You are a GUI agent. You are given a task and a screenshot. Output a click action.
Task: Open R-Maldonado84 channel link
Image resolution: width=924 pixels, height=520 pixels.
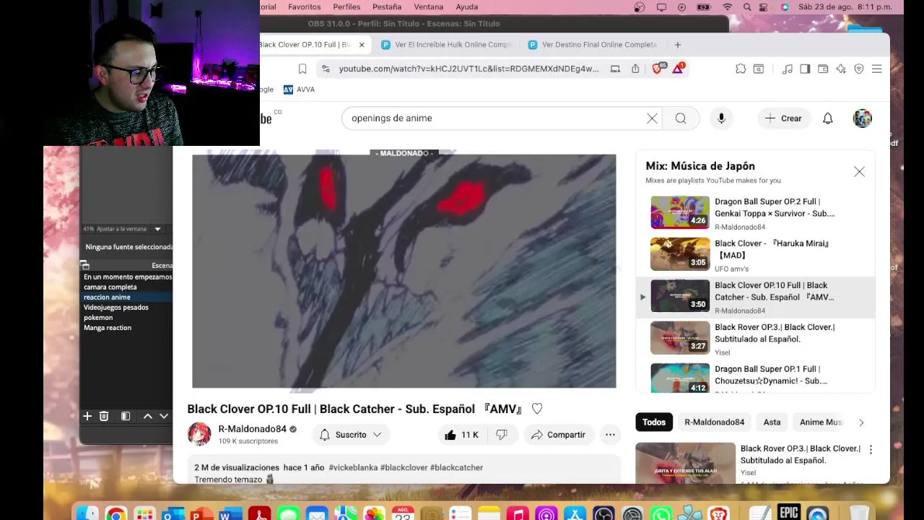[x=252, y=429]
